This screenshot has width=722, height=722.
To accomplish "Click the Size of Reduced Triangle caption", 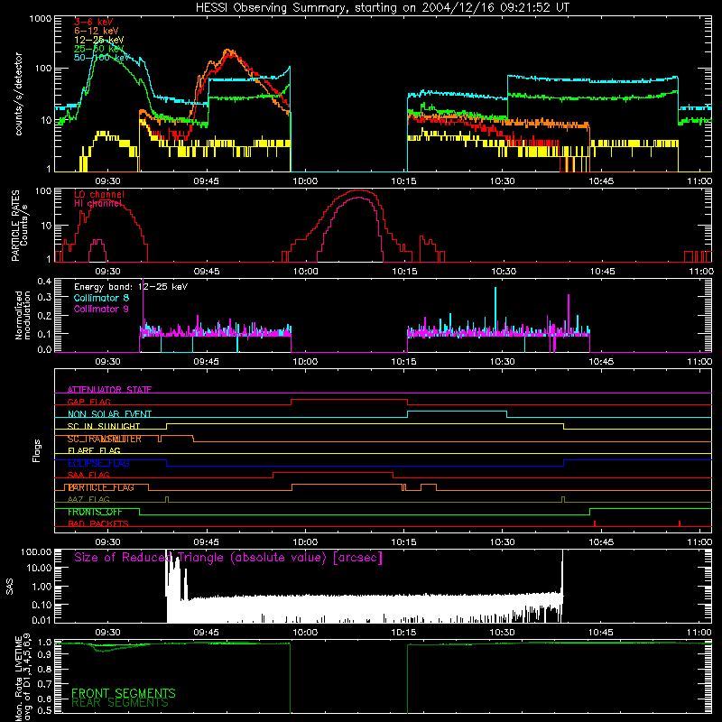I will point(228,558).
